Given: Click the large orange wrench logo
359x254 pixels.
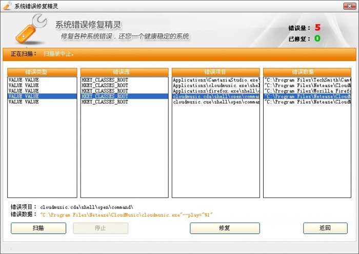Looking at the screenshot, I should click(31, 29).
